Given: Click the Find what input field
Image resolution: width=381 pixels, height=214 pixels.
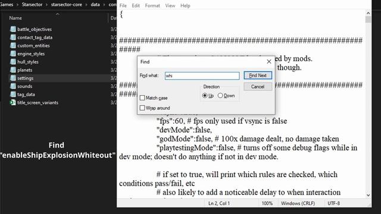Looking at the screenshot, I should pyautogui.click(x=202, y=75).
